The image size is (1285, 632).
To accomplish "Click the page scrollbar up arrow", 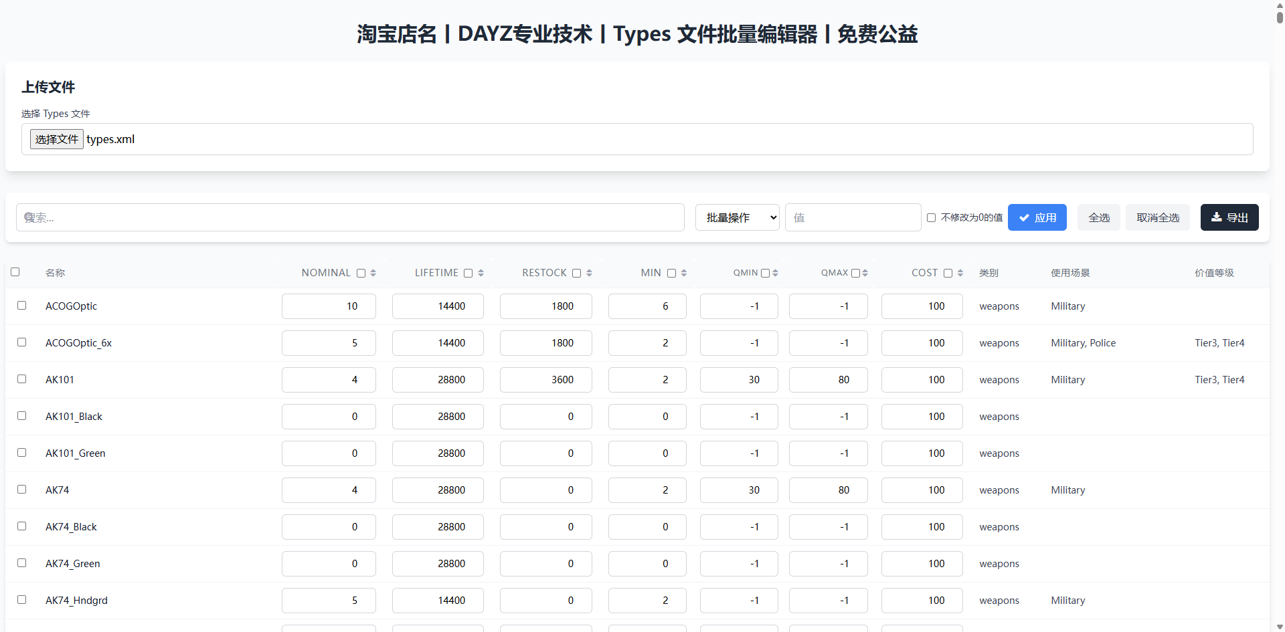I will (x=1280, y=5).
